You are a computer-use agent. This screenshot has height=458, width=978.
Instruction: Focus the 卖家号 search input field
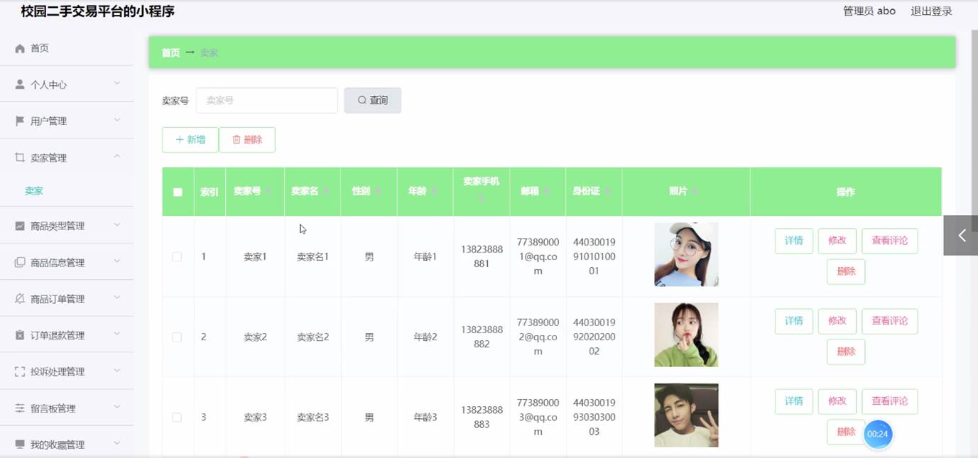(267, 100)
